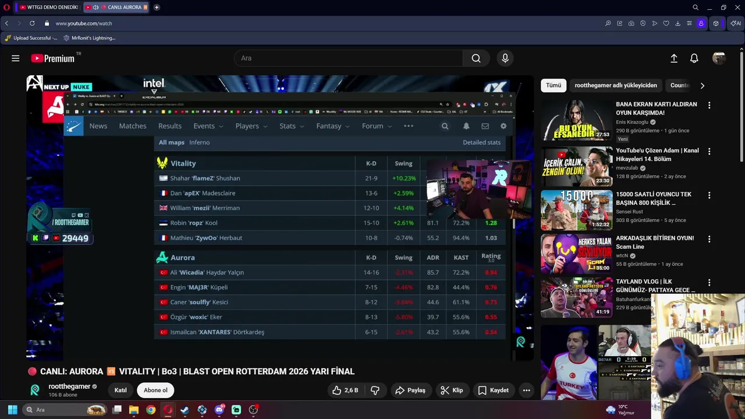Open OBS Studio from the taskbar
This screenshot has width=745, height=419.
(x=253, y=410)
